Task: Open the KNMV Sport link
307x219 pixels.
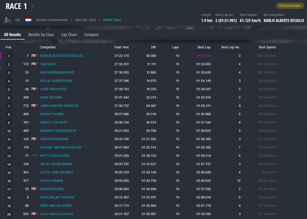Action: pyautogui.click(x=112, y=20)
